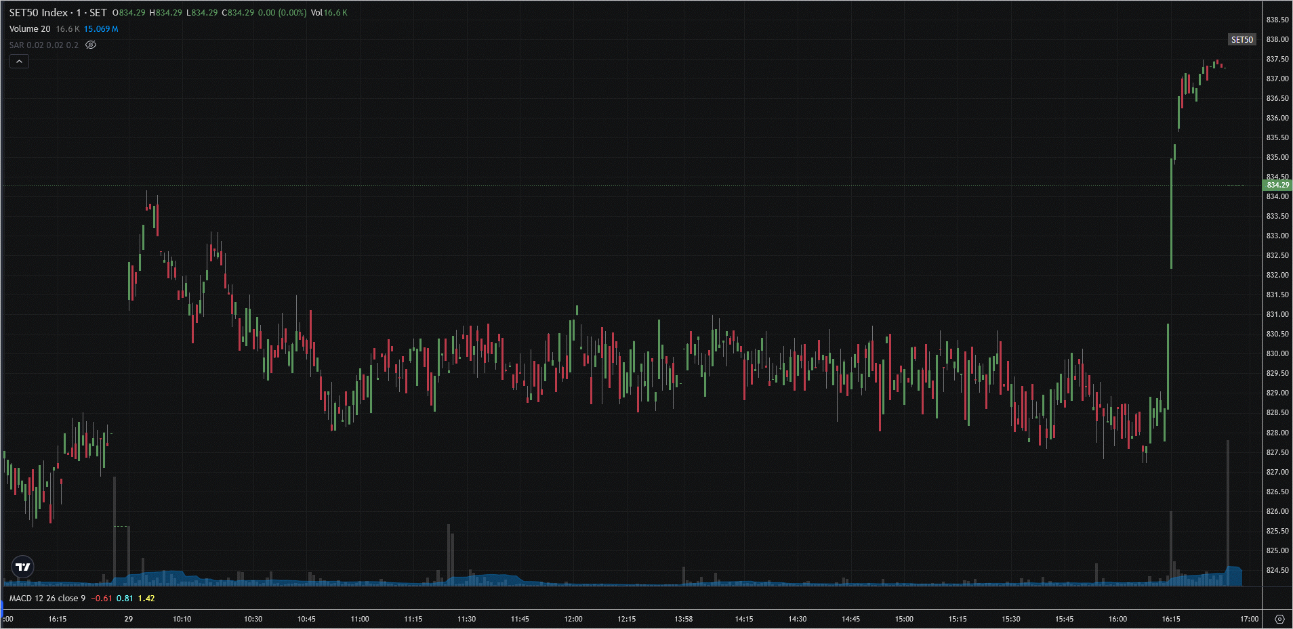Show the hidden SAR indicator via eye icon
1293x629 pixels.
[x=91, y=45]
